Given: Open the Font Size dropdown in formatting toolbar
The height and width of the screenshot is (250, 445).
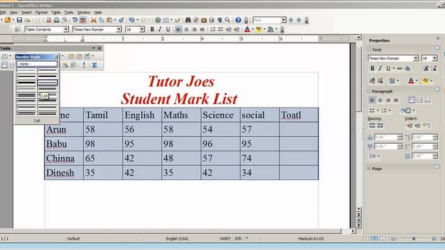Looking at the screenshot, I should [x=142, y=29].
